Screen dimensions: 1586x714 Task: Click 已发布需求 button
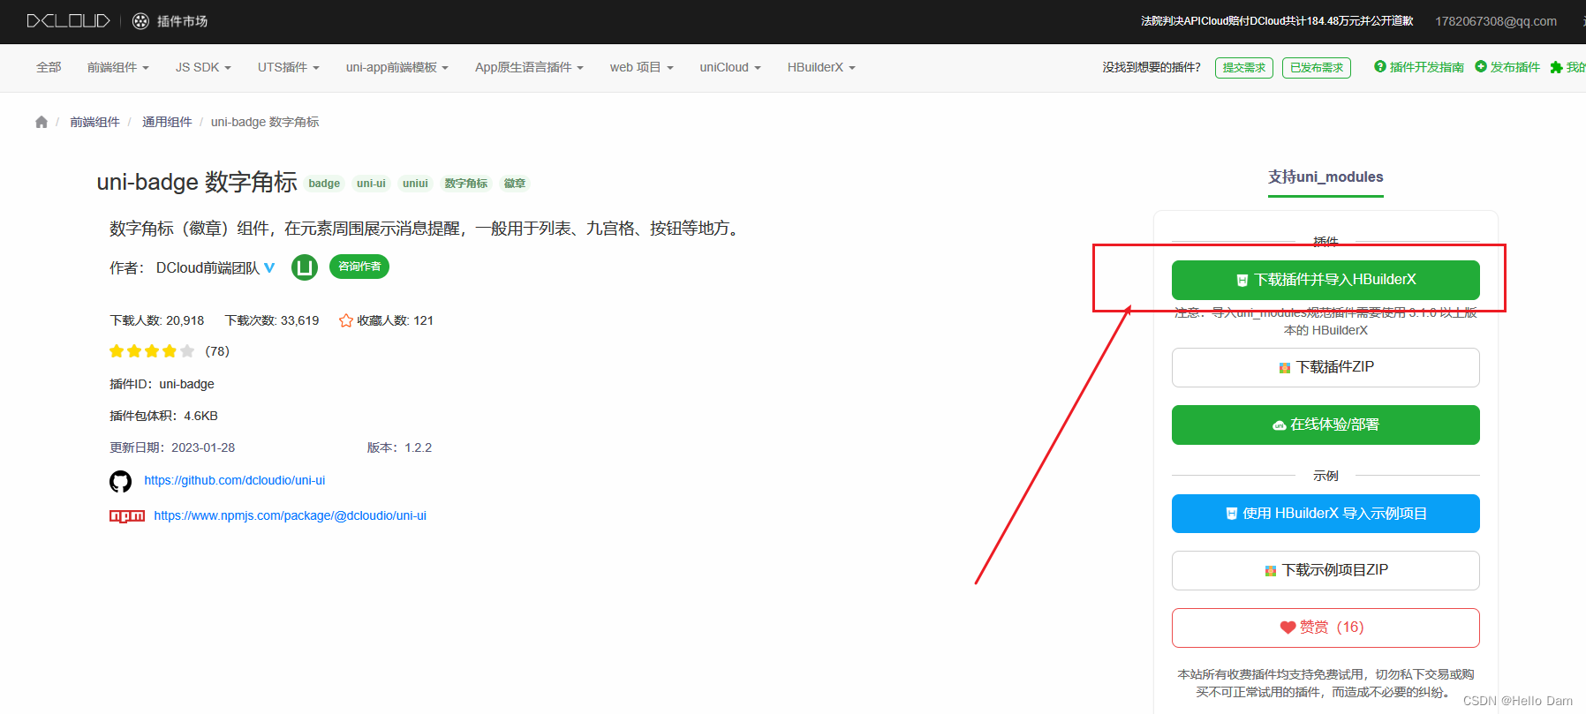(x=1317, y=68)
